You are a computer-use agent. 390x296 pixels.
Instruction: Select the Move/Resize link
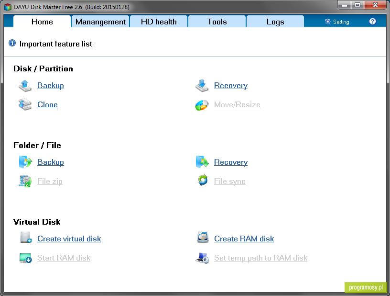(x=237, y=104)
